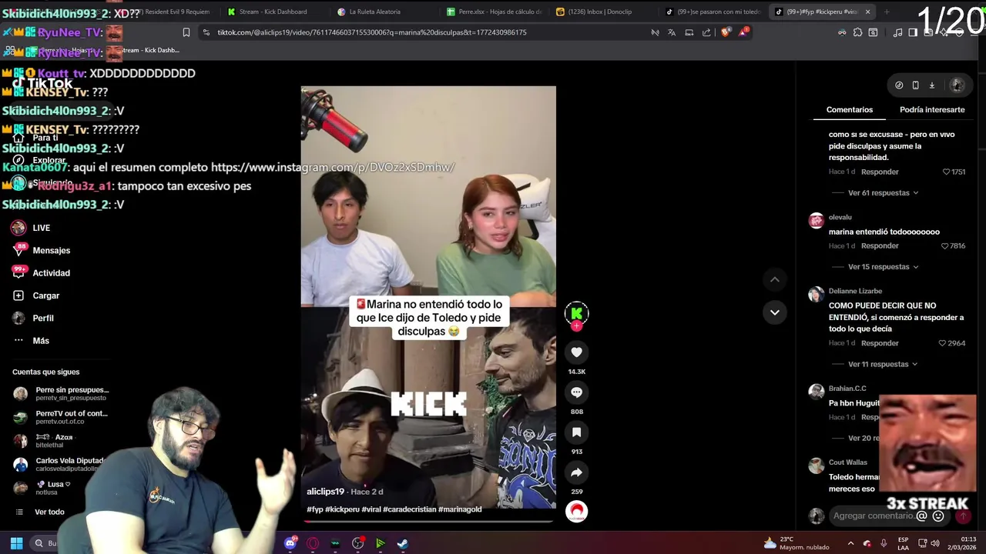The width and height of the screenshot is (986, 554).
Task: Like olevalu comment heart showing 7816
Action: pos(945,246)
